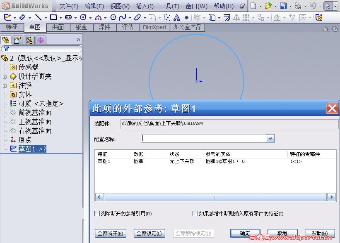Click the tree filter funnel icon
The height and width of the screenshot is (243, 340).
click(7, 49)
